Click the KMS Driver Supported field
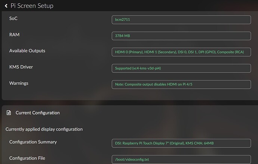This screenshot has height=164, width=258. [181, 68]
